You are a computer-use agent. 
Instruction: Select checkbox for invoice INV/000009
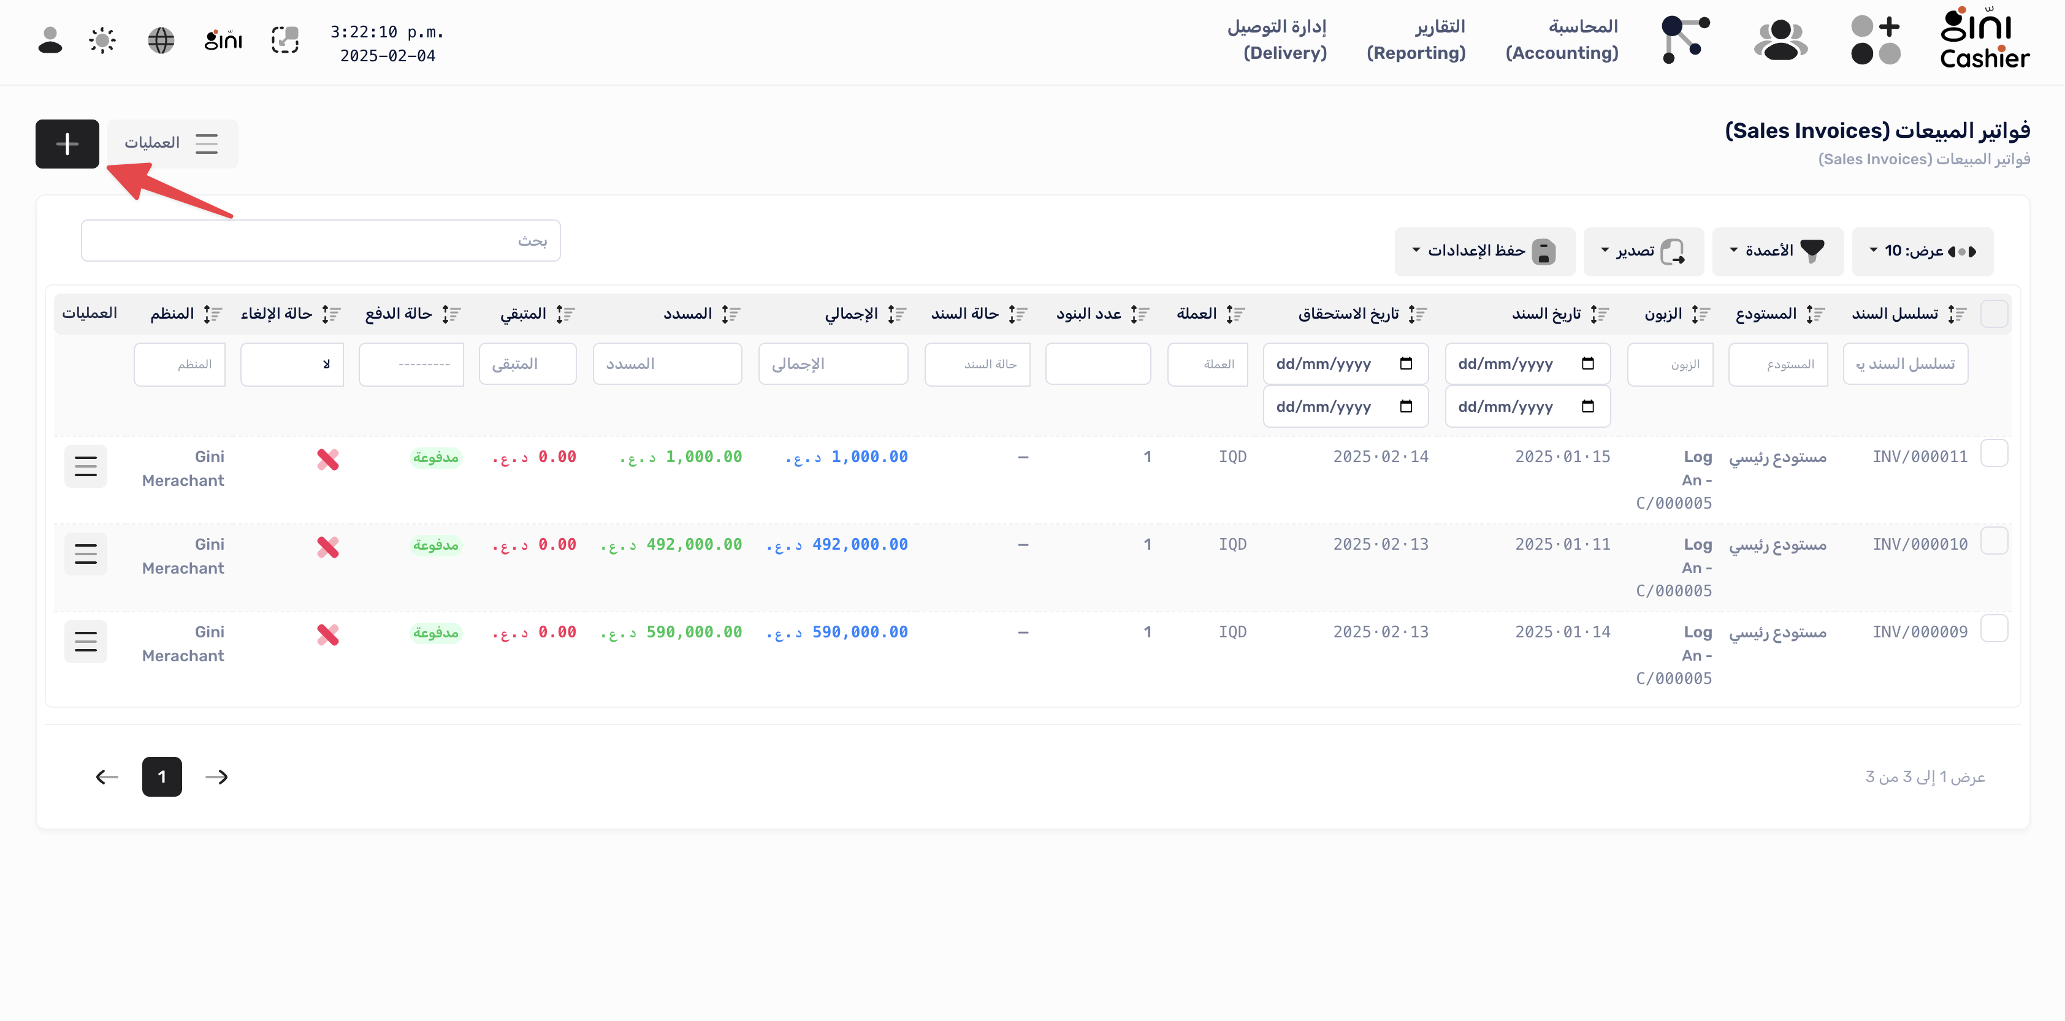(x=1994, y=628)
